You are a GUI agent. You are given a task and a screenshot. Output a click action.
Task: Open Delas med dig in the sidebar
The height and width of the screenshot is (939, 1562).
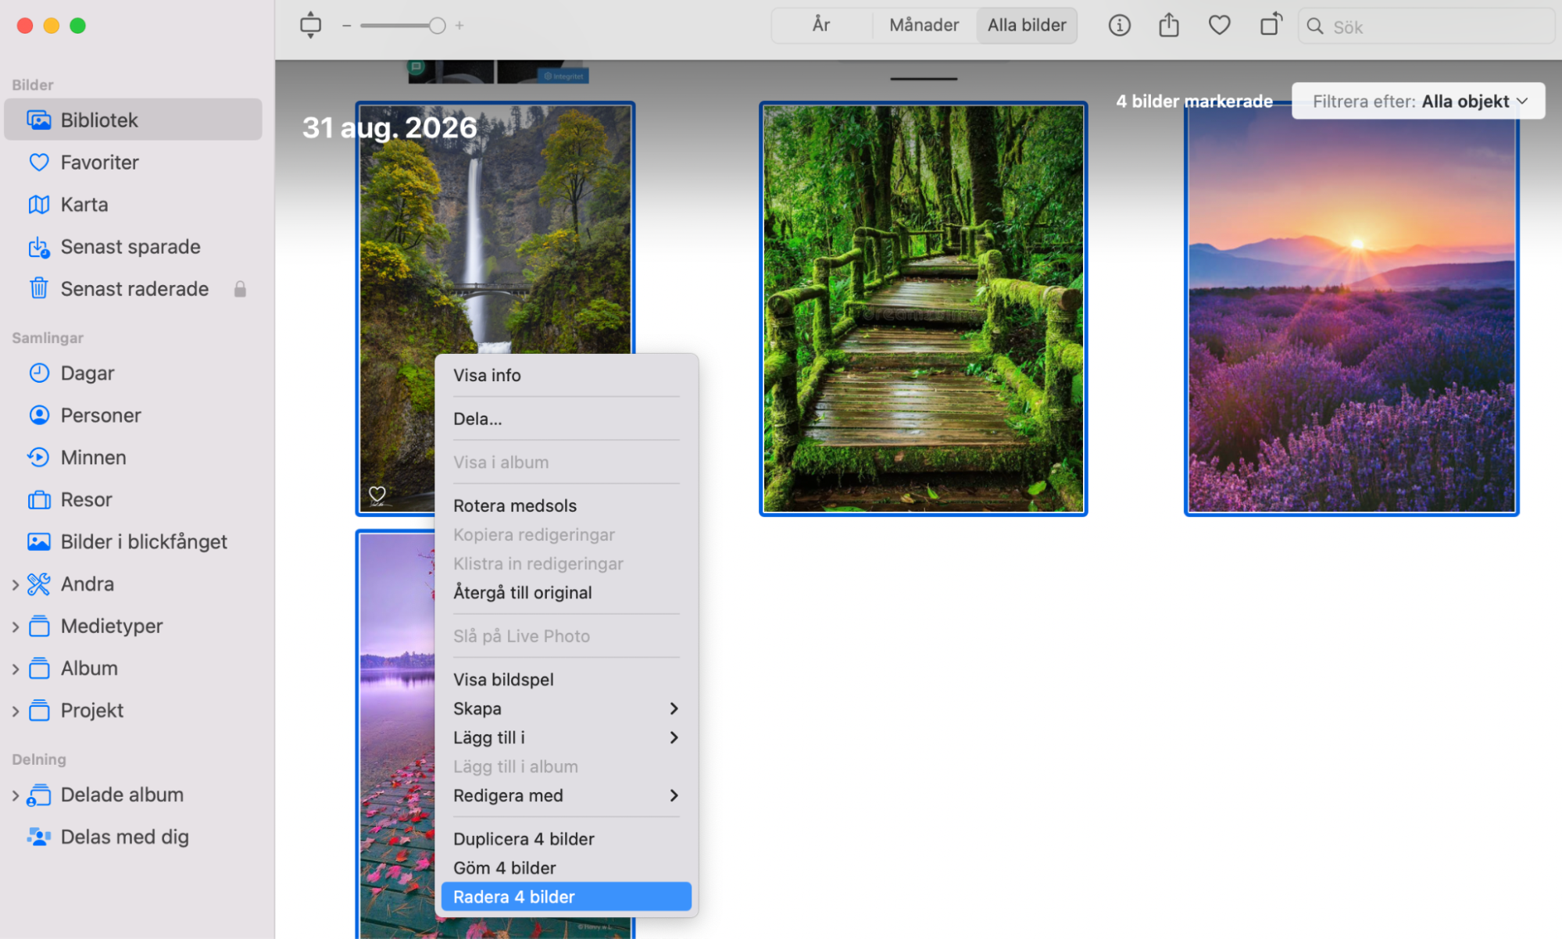133,837
